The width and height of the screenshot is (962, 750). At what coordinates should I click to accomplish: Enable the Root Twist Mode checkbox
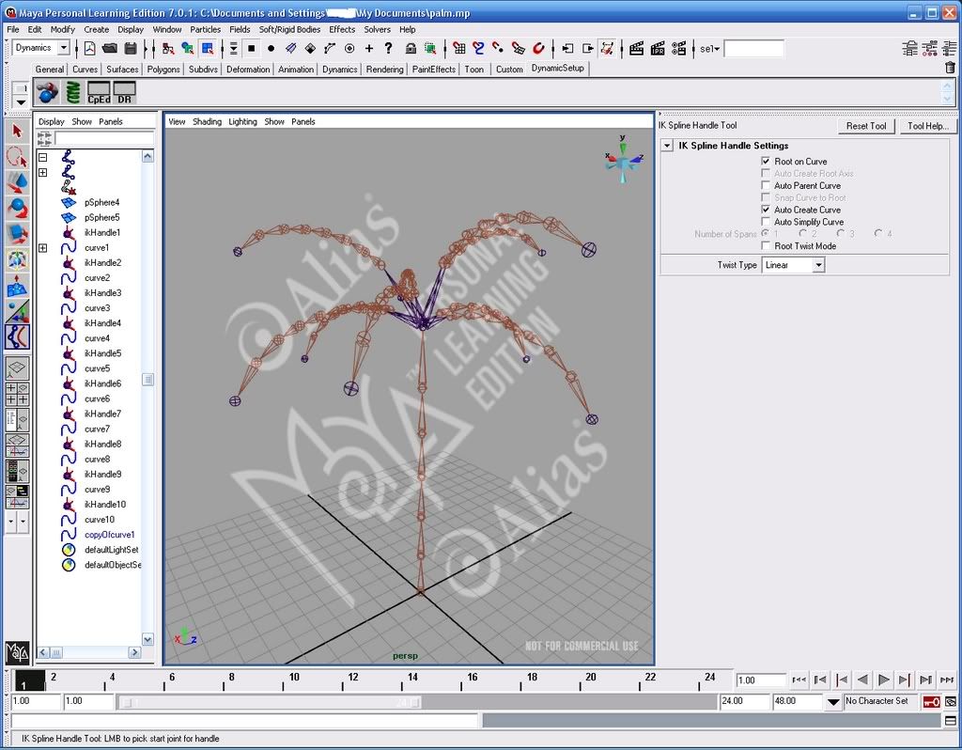[x=766, y=245]
